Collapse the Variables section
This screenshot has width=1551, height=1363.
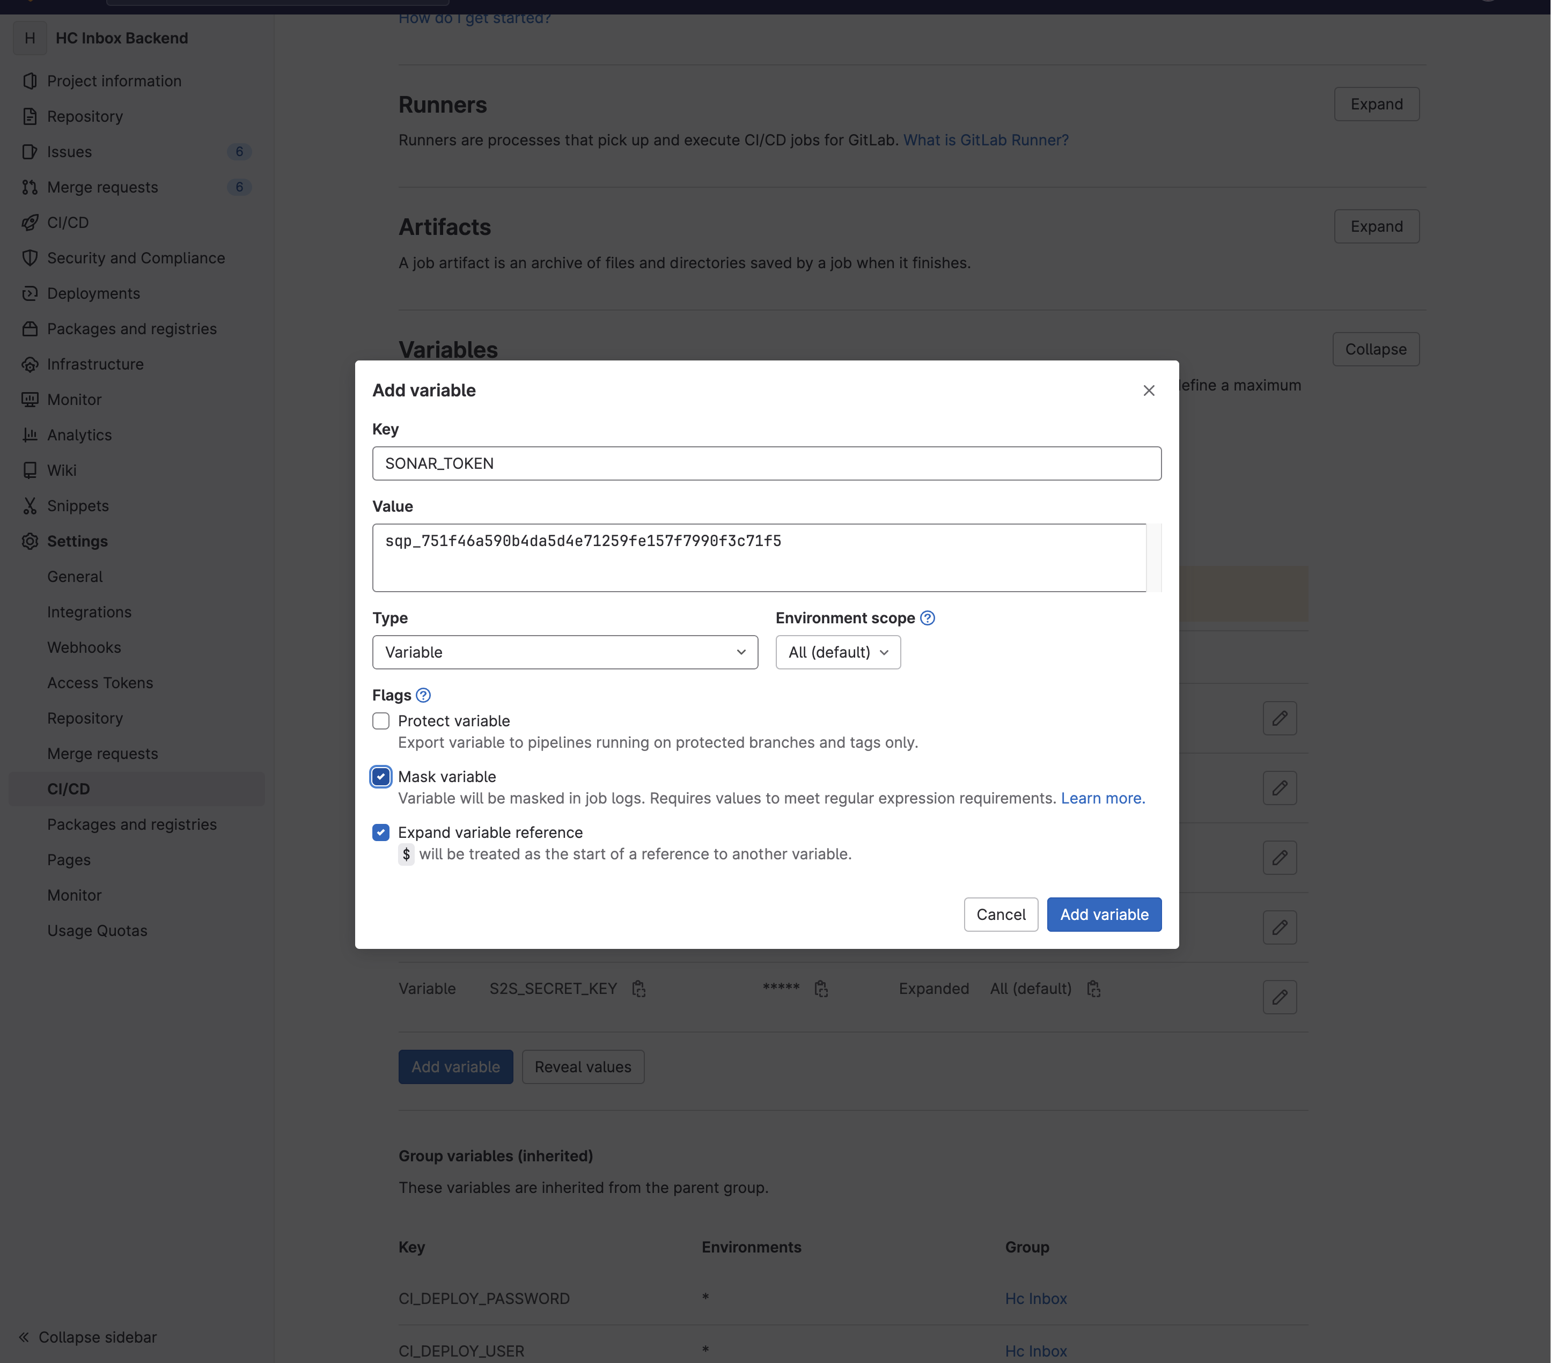[1376, 349]
